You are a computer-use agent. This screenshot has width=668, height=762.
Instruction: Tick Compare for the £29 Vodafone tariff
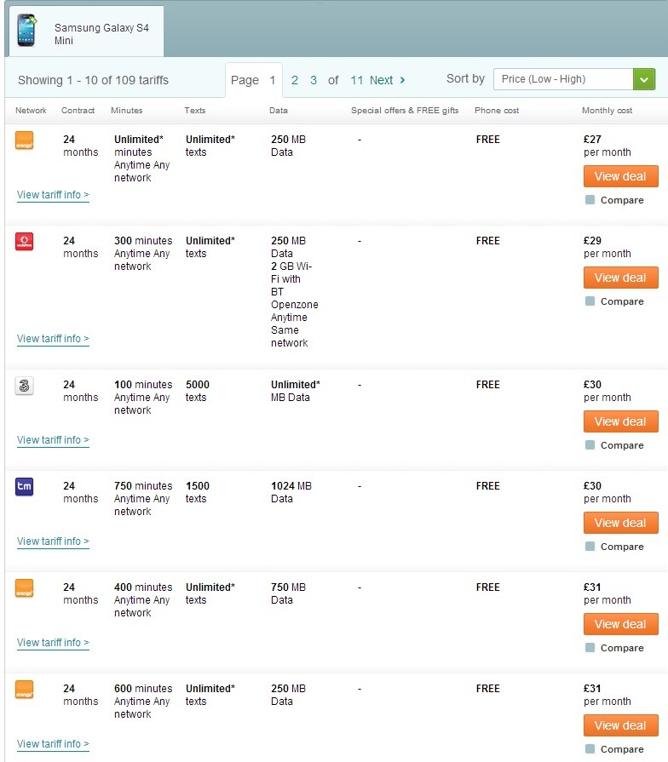coord(590,301)
